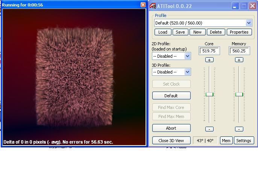The width and height of the screenshot is (258, 193).
Task: Open profile Properties
Action: pos(239,32)
